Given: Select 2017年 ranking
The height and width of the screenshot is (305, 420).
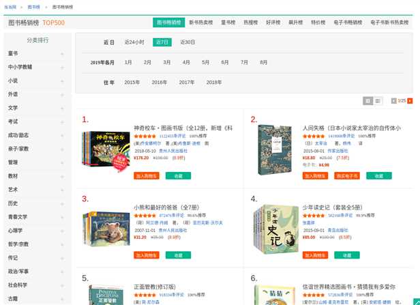Looking at the screenshot, I should click(187, 83).
